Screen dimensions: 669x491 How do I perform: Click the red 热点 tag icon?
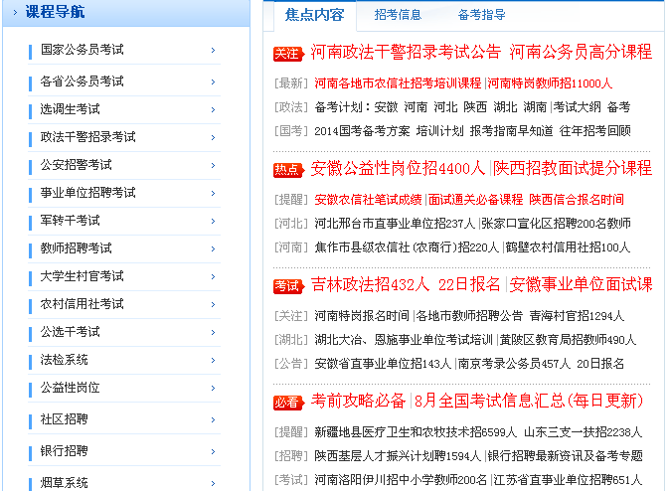point(289,170)
